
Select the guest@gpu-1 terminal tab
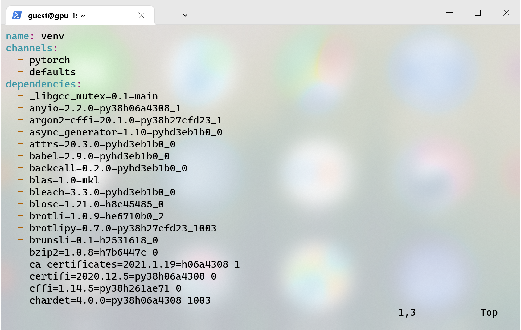coord(80,15)
